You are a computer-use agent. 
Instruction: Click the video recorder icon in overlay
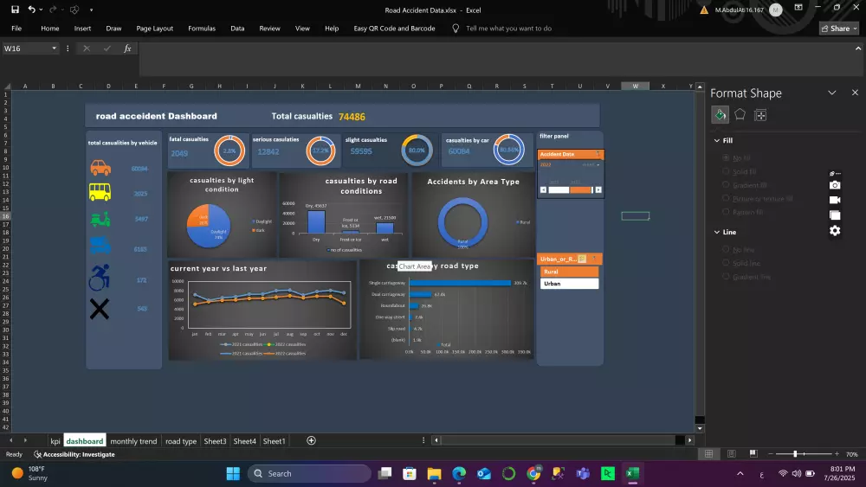point(835,200)
